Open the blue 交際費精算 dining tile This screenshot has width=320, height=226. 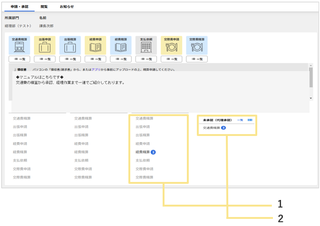click(197, 45)
